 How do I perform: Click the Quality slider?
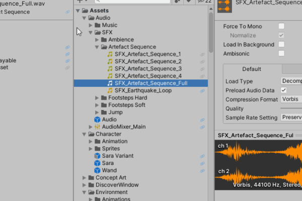click(291, 109)
